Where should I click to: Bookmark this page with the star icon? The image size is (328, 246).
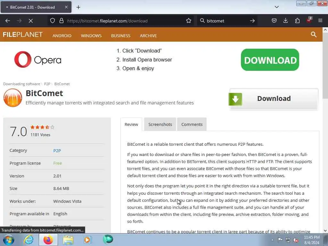tap(189, 21)
